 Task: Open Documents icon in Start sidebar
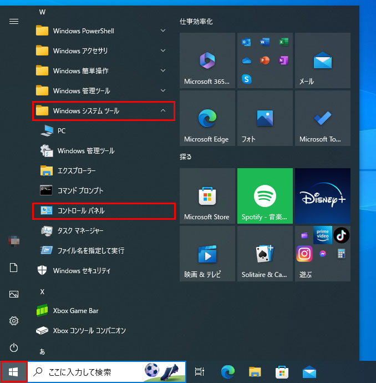tap(14, 268)
